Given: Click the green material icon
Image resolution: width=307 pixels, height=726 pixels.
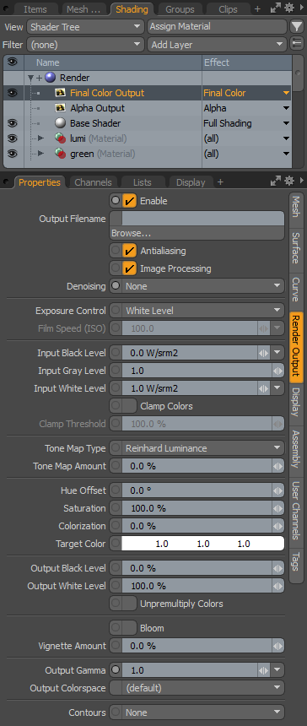Looking at the screenshot, I should click(x=60, y=154).
